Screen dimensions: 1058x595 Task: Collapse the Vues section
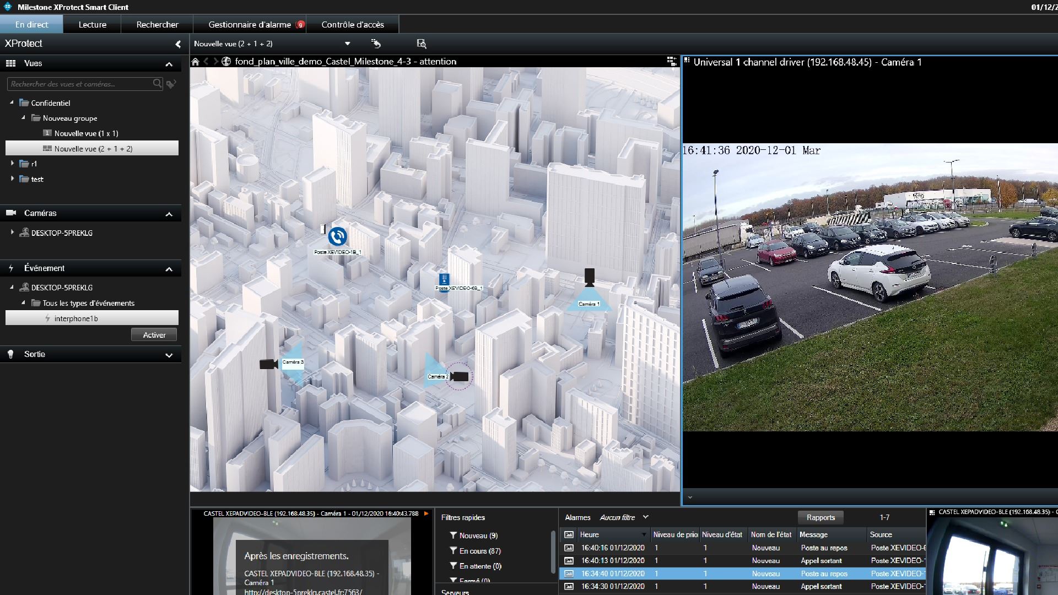point(169,64)
